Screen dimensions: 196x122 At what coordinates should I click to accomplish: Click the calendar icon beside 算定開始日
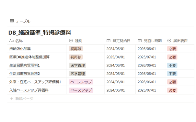(x=109, y=41)
